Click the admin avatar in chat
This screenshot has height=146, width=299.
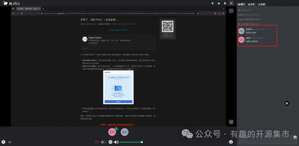(x=241, y=31)
